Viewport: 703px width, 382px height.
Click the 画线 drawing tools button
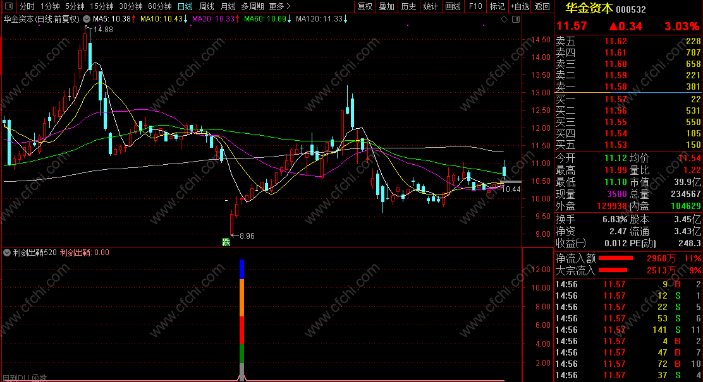(453, 6)
